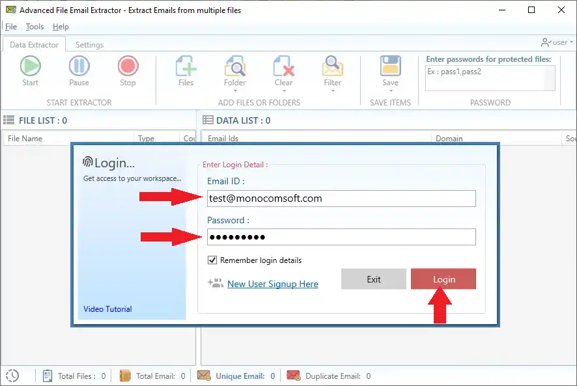The width and height of the screenshot is (577, 386).
Task: Switch to the Data Extractor tab
Action: [x=34, y=44]
